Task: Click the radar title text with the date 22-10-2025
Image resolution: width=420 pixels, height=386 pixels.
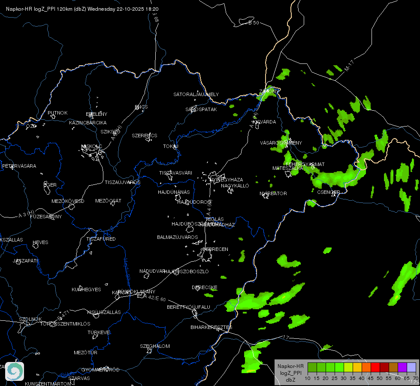Action: point(82,9)
